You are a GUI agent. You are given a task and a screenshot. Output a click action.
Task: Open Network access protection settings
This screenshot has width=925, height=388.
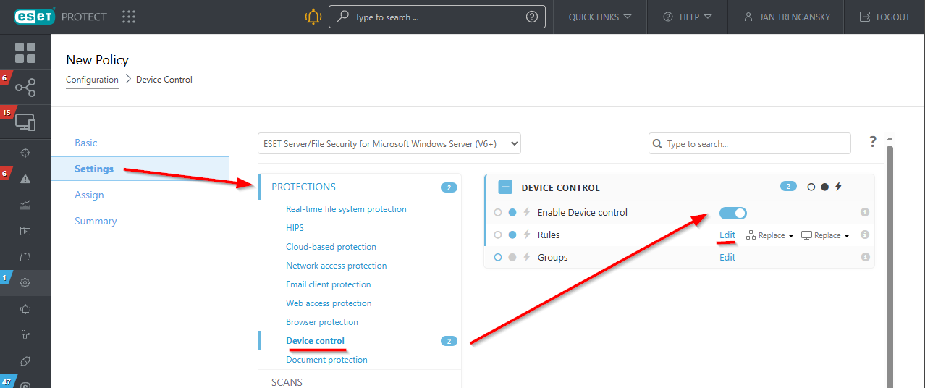pyautogui.click(x=336, y=266)
